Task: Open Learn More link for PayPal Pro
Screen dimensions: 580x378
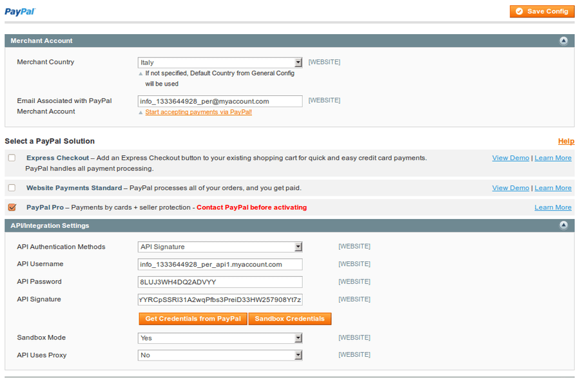Action: [553, 207]
